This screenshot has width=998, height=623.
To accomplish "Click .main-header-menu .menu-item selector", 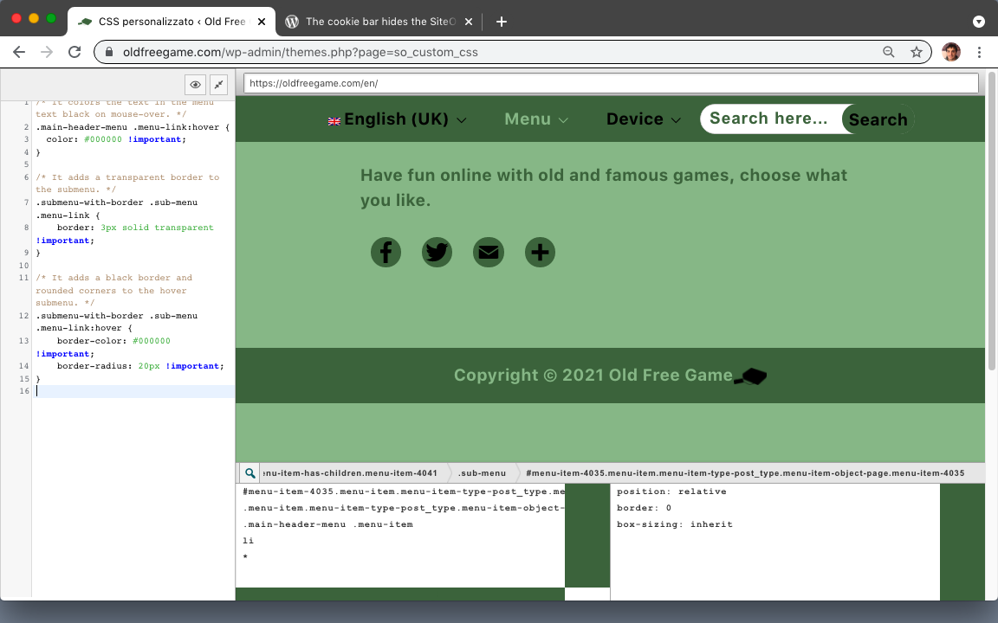I will click(327, 524).
